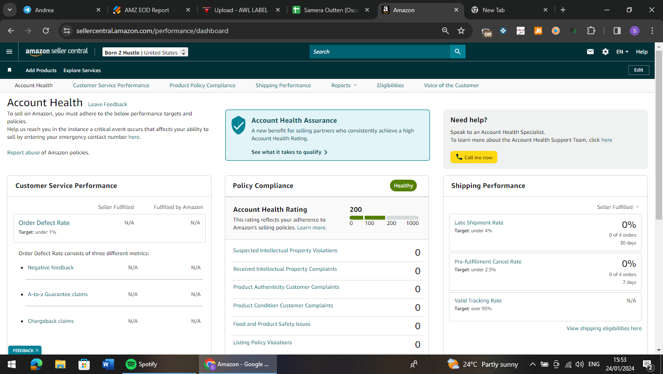Go to Voice of the Customer tab

(x=451, y=85)
